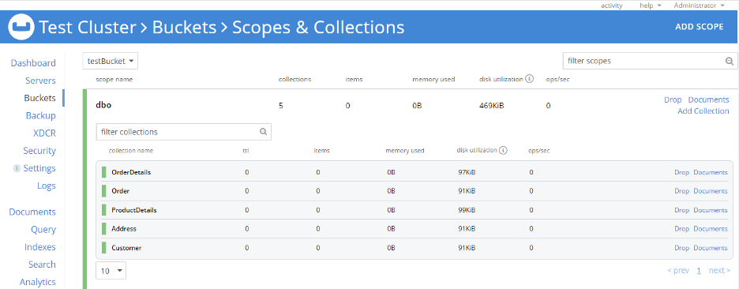The width and height of the screenshot is (739, 289).
Task: Select the ProductDetails collection name
Action: (x=134, y=210)
